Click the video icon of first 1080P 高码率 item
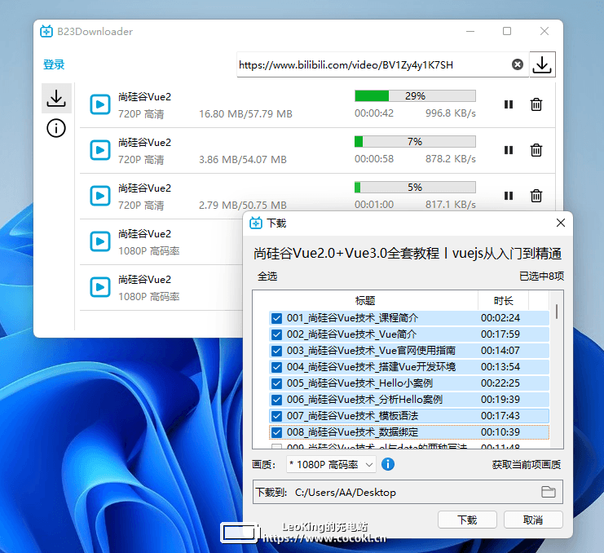The width and height of the screenshot is (604, 553). [x=100, y=241]
